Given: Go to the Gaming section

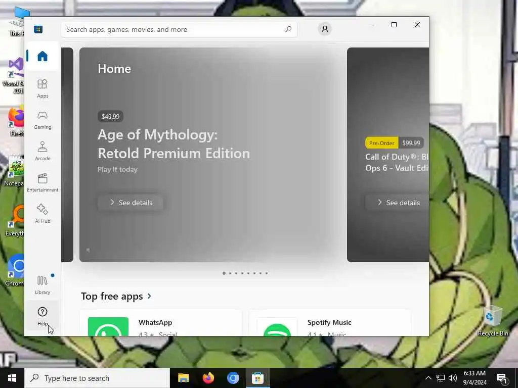Looking at the screenshot, I should pos(42,120).
